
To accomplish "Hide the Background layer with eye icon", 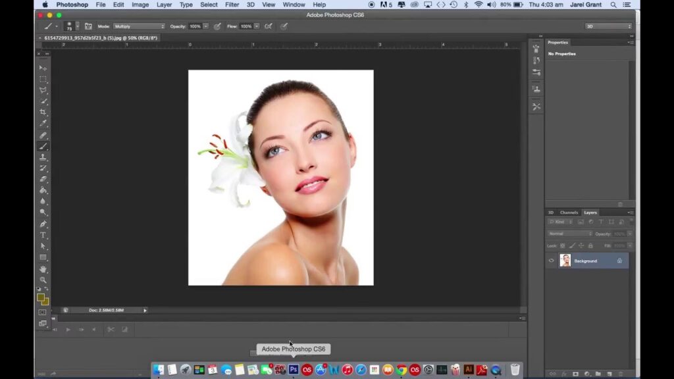I will click(552, 261).
